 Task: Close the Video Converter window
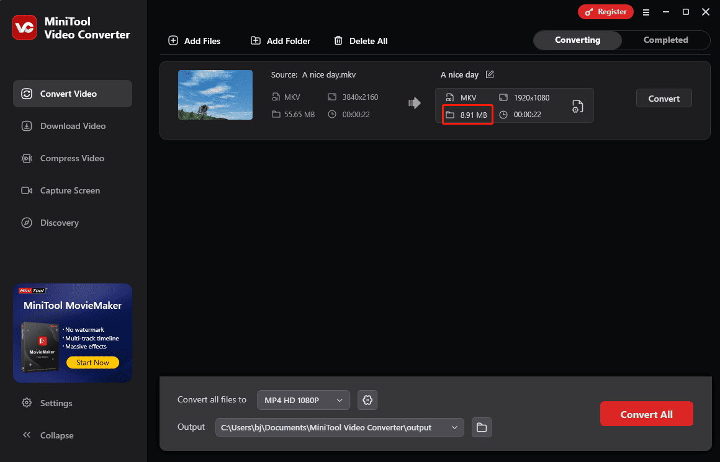pyautogui.click(x=706, y=12)
